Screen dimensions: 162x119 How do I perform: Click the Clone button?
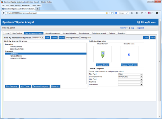point(61,38)
